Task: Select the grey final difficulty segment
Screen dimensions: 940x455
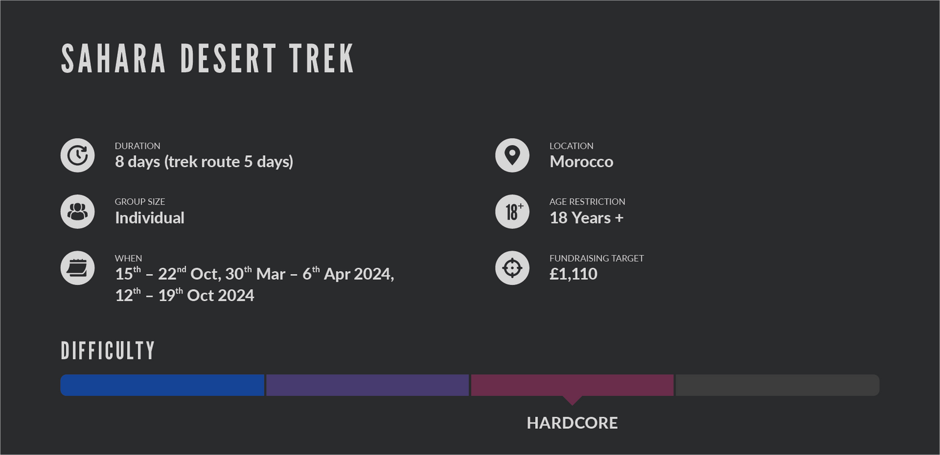Action: tap(777, 385)
